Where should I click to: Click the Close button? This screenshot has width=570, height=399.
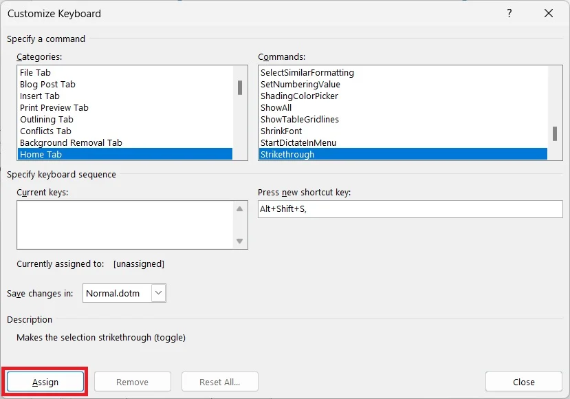523,382
